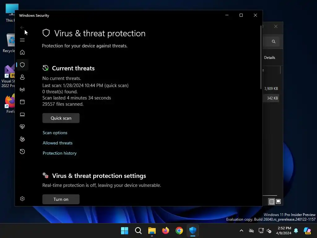
Task: Select the 342 KB file row
Action: (x=271, y=98)
